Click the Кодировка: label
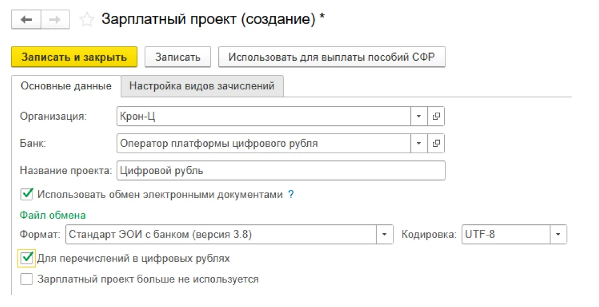The image size is (599, 307). coord(429,235)
